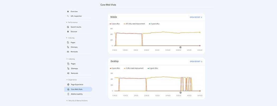The width and height of the screenshot is (277, 106).
Task: Expand Security & Manual Actions section
Action: point(67,100)
